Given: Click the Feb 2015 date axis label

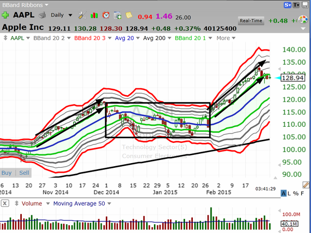Looking at the screenshot, I should coord(219,192).
